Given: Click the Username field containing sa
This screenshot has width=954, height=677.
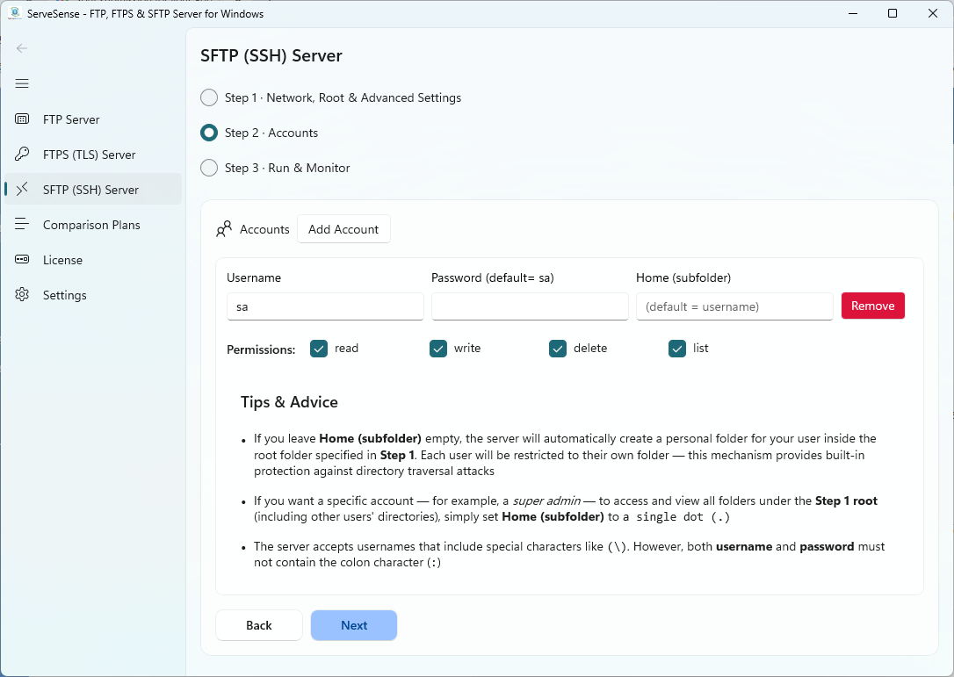Looking at the screenshot, I should pos(326,306).
